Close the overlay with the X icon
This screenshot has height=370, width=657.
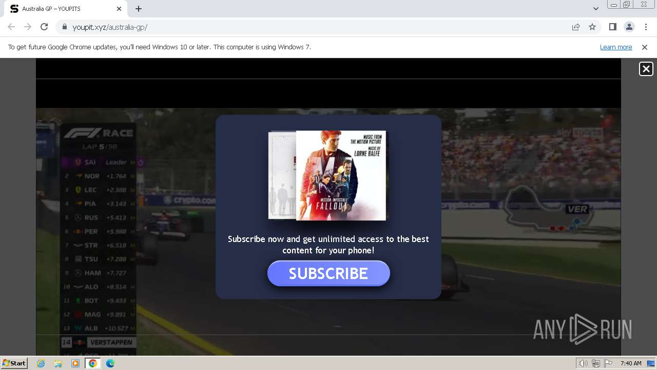(x=646, y=69)
